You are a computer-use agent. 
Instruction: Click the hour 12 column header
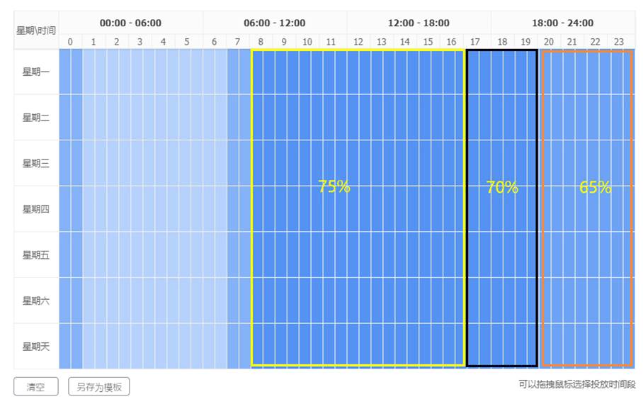[x=358, y=42]
